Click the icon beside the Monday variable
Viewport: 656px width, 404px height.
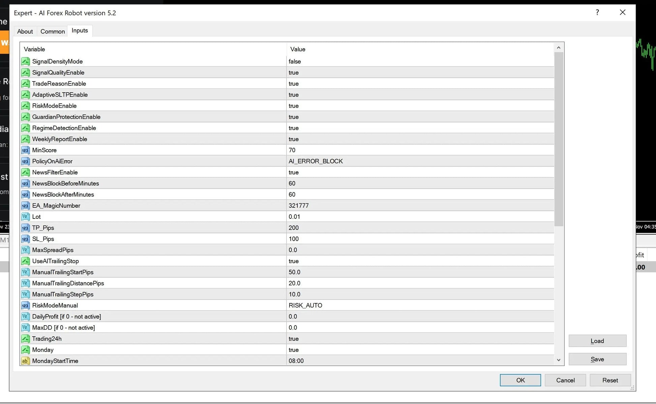point(25,350)
